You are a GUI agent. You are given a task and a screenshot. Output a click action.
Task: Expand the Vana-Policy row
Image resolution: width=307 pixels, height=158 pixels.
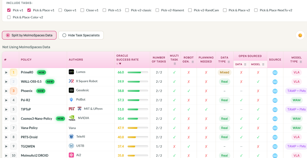[x=6, y=128]
